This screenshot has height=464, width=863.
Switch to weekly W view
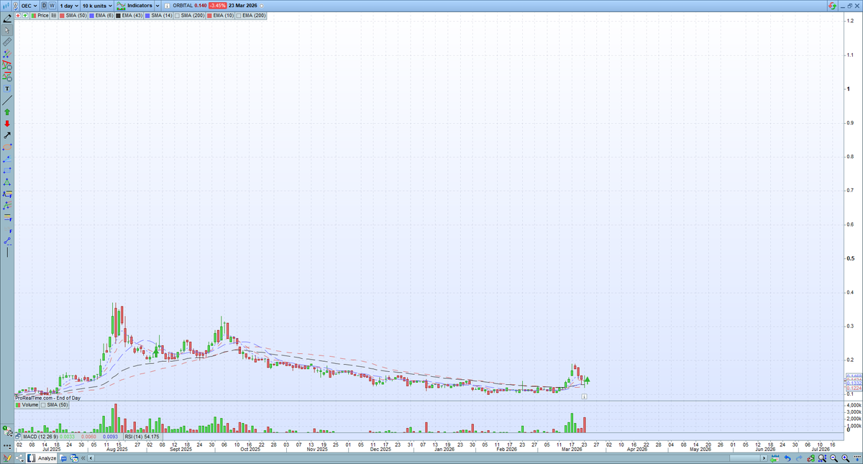click(52, 6)
